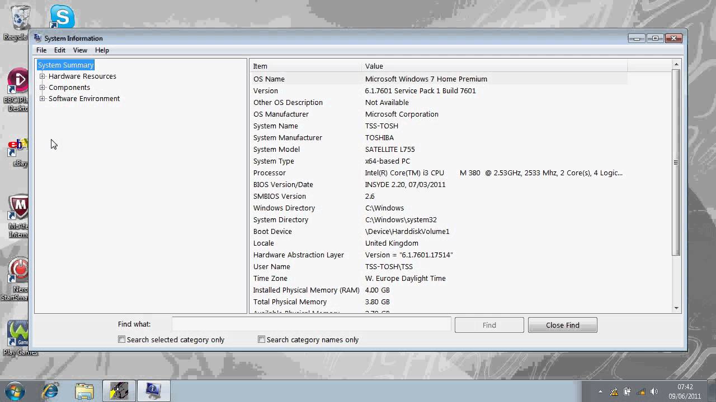Launch Internet Explorer from the taskbar
This screenshot has height=402, width=716.
pos(50,391)
